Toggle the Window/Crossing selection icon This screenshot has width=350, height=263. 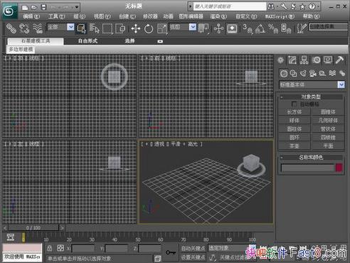click(x=120, y=28)
